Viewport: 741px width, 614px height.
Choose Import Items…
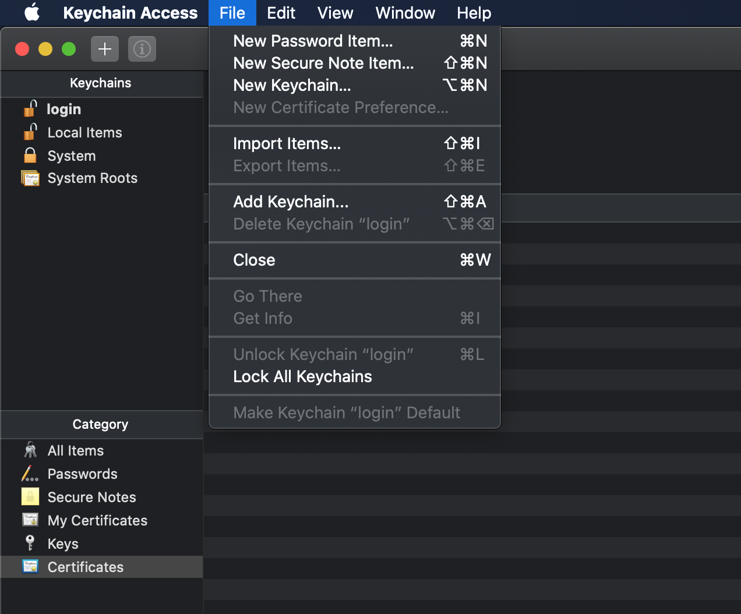tap(355, 143)
